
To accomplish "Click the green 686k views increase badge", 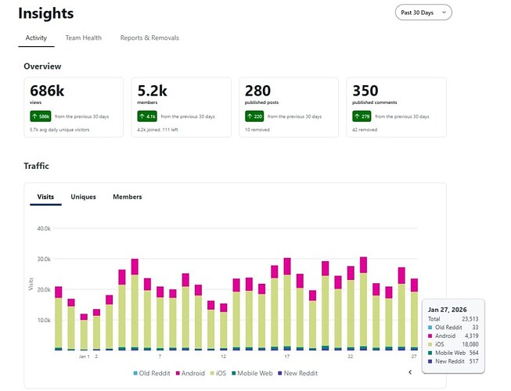I will coord(41,116).
